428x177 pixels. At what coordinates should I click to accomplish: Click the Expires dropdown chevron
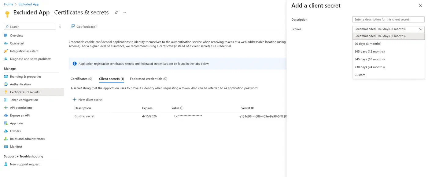point(421,29)
